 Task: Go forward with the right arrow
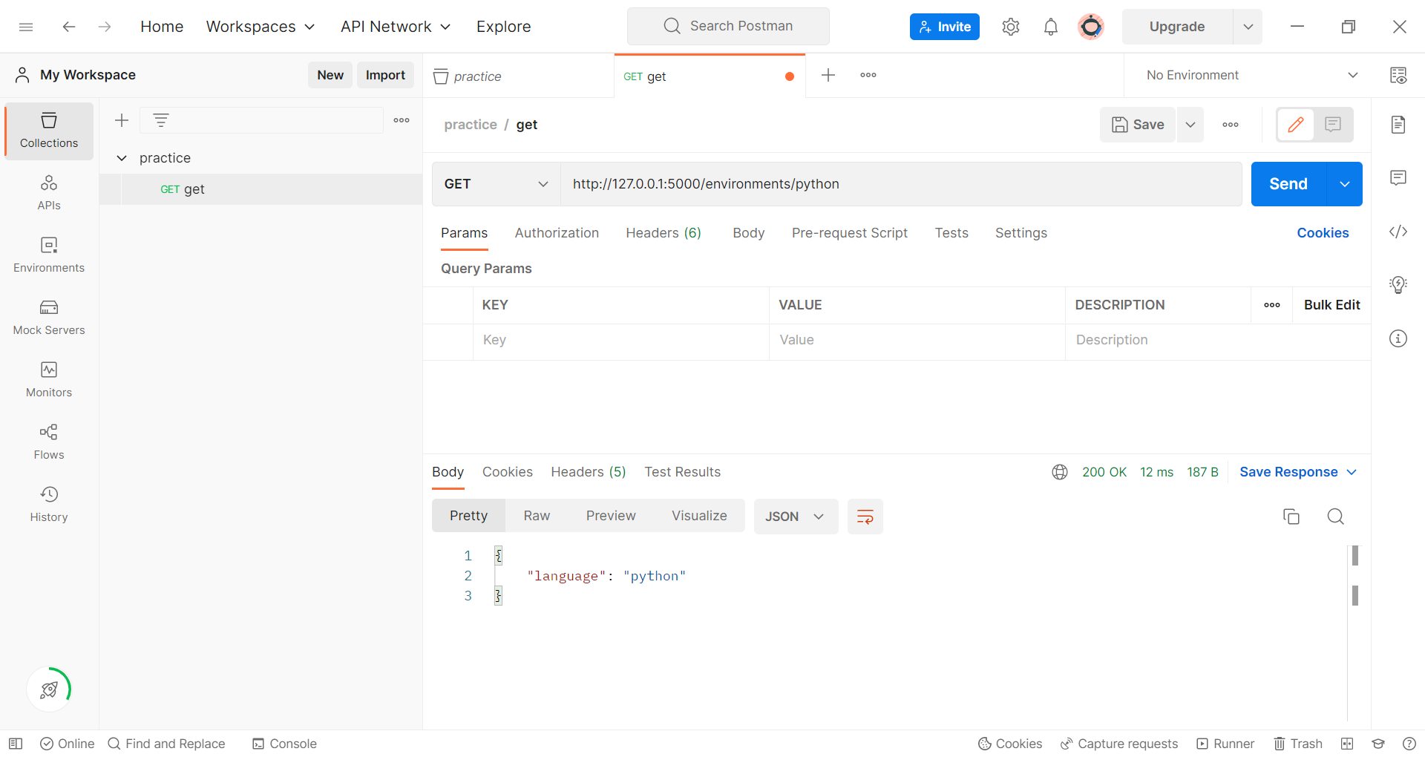point(105,27)
